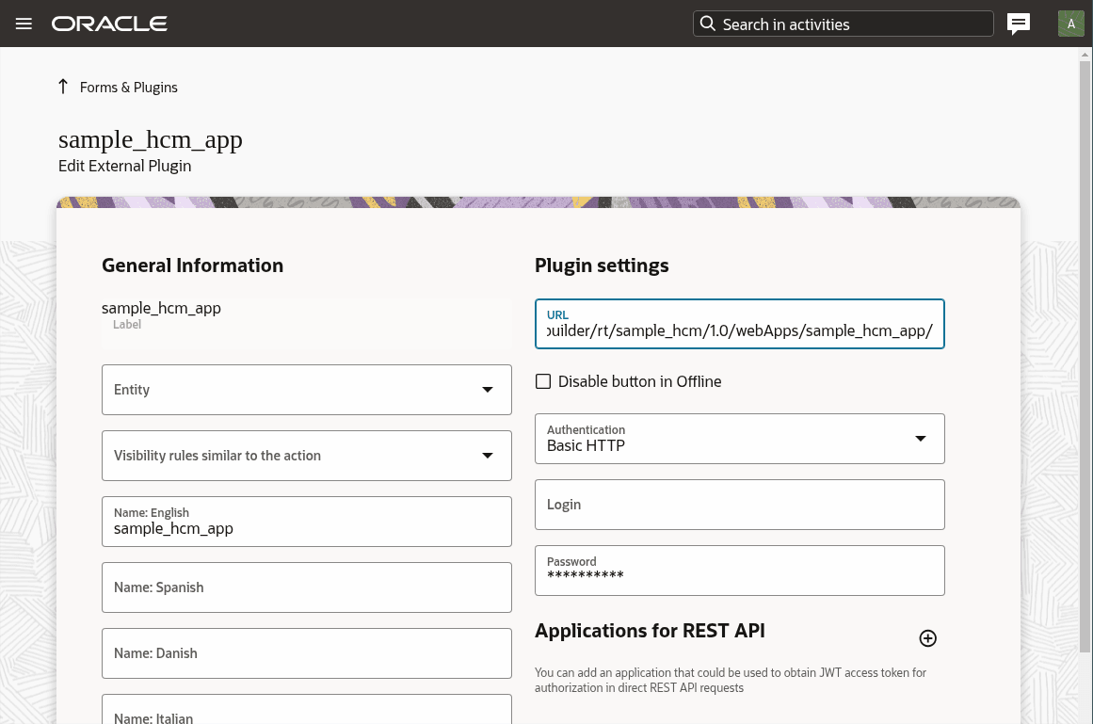This screenshot has height=724, width=1093.
Task: Click the up arrow beside Forms & Plugins
Action: coord(63,87)
